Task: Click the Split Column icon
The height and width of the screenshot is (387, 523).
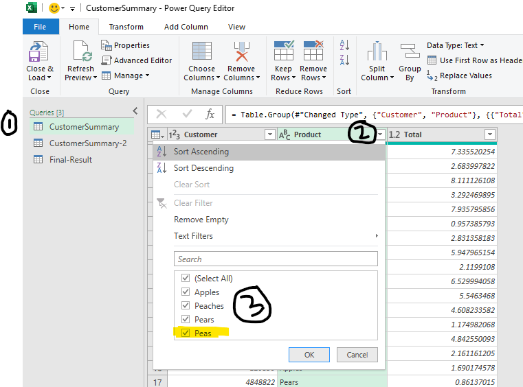Action: click(x=377, y=51)
